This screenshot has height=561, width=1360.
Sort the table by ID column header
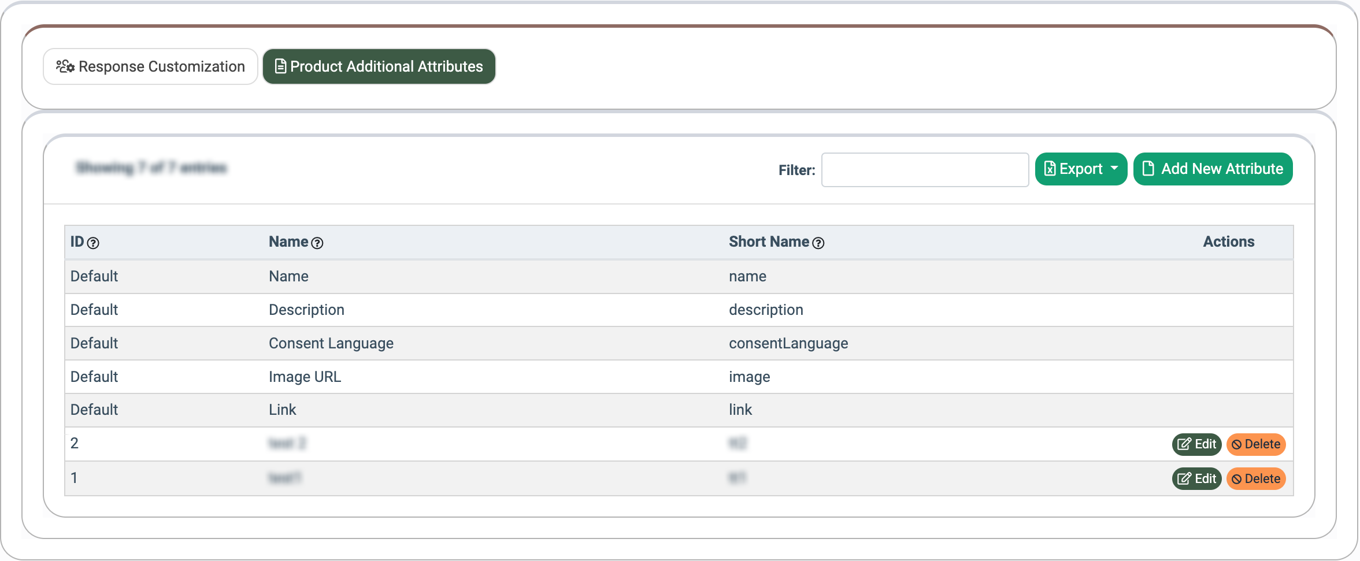(x=77, y=242)
